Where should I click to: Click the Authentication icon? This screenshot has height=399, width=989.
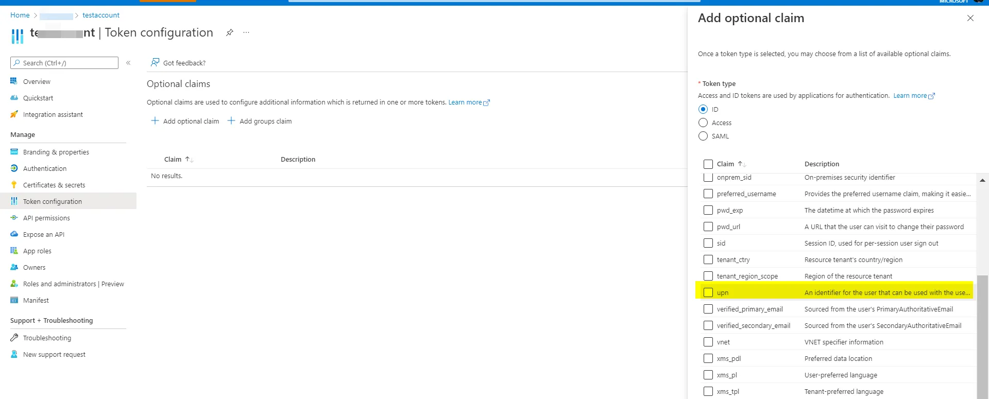[x=14, y=168]
